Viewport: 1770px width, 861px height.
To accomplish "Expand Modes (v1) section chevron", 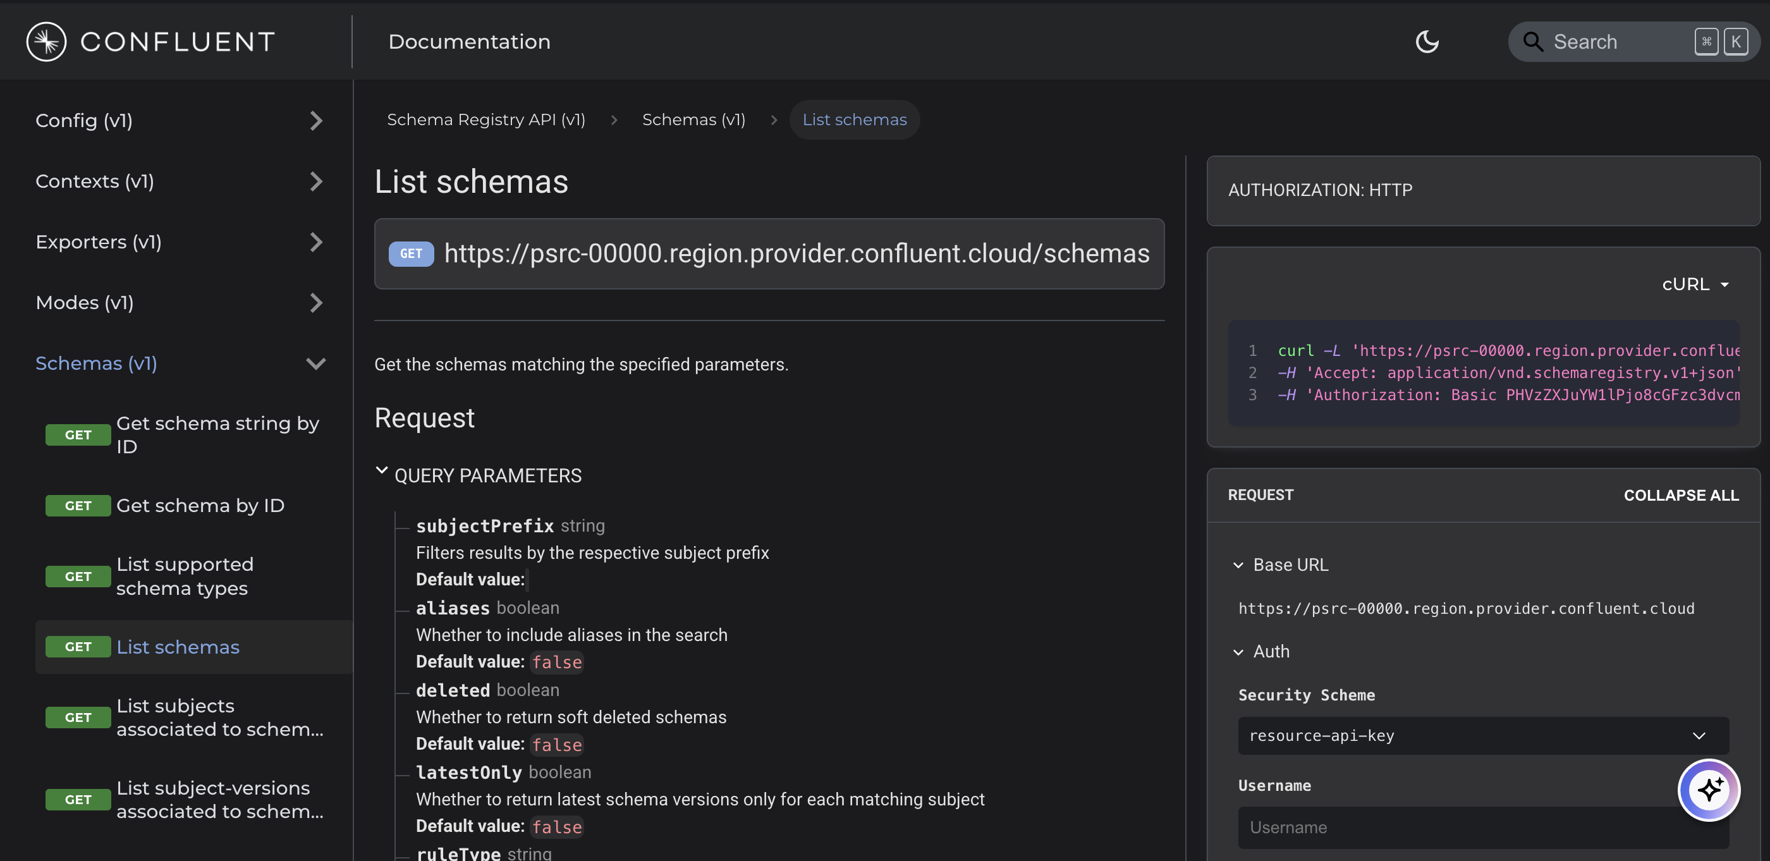I will click(315, 302).
